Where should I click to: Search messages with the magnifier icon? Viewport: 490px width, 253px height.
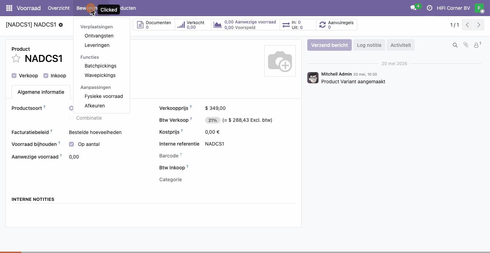click(x=455, y=45)
